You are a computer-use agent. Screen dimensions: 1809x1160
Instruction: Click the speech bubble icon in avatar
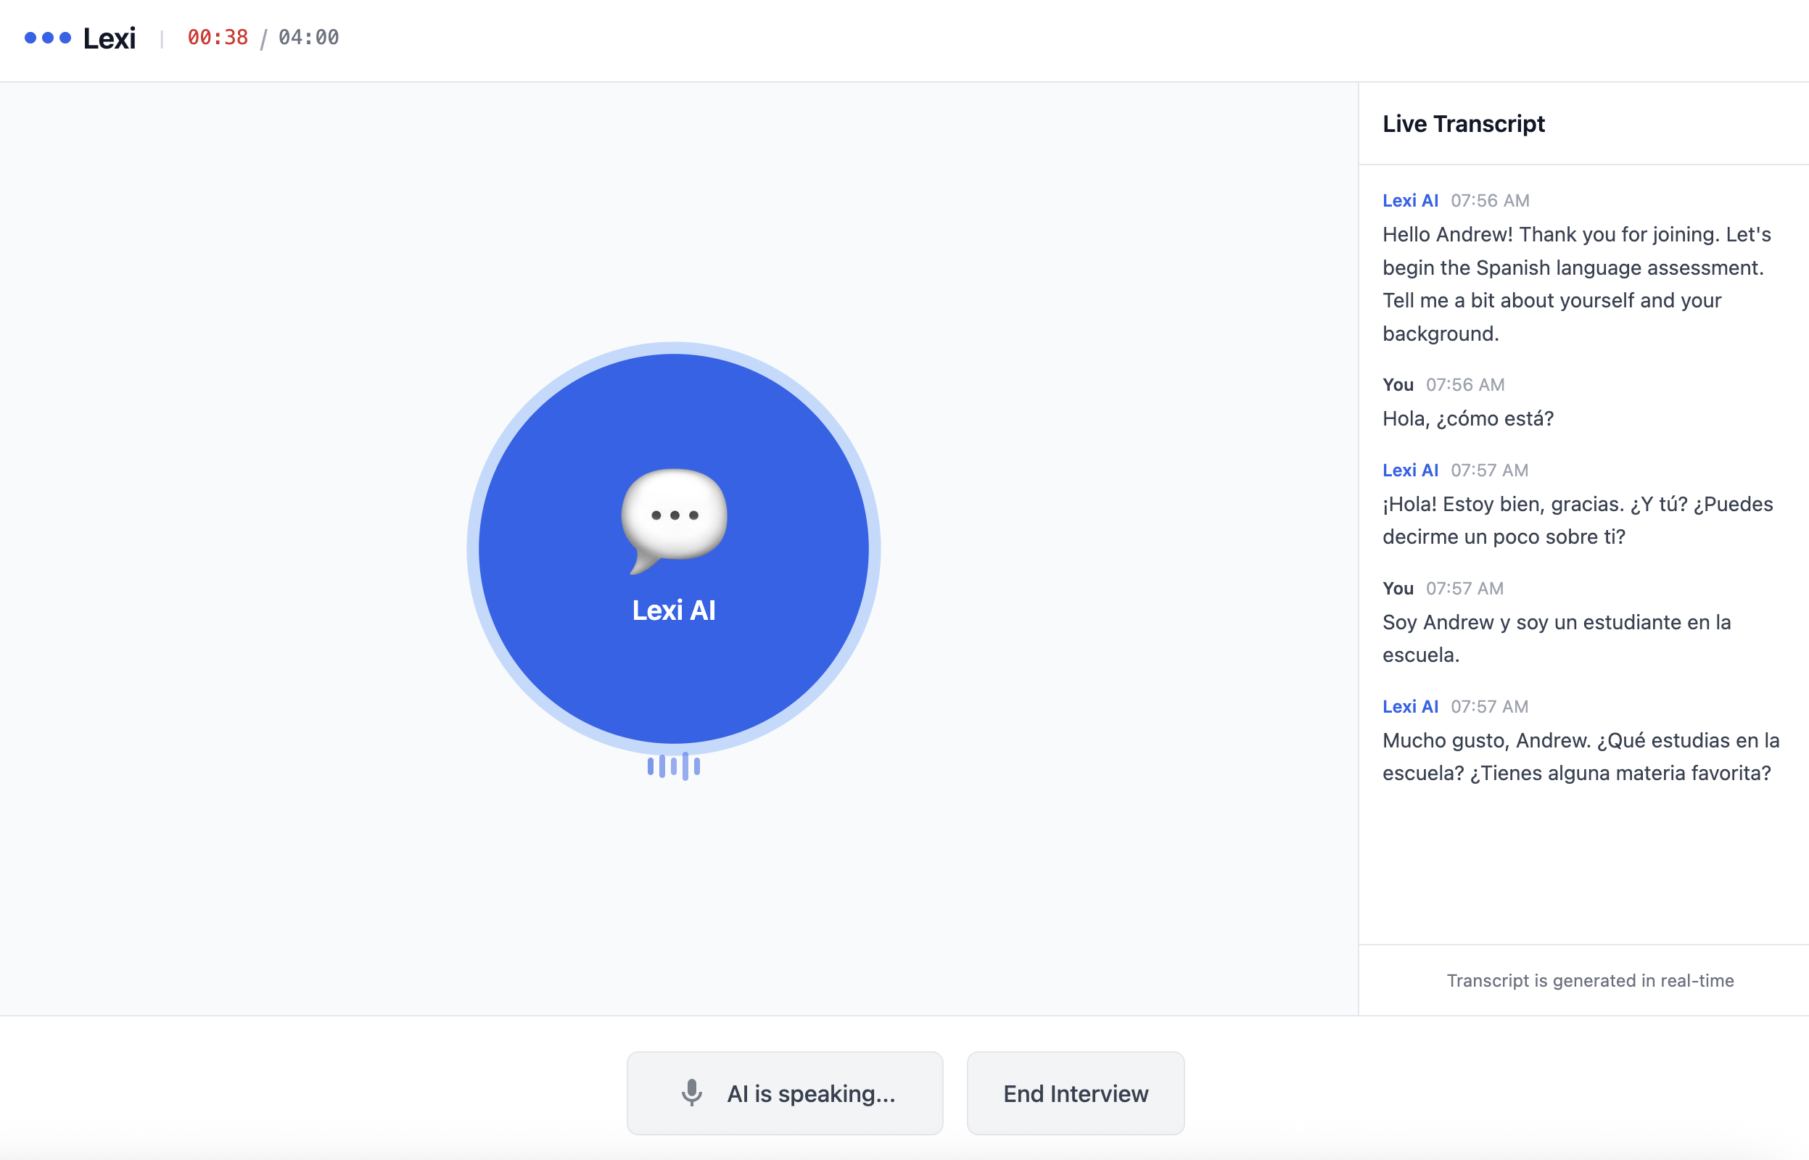(674, 518)
